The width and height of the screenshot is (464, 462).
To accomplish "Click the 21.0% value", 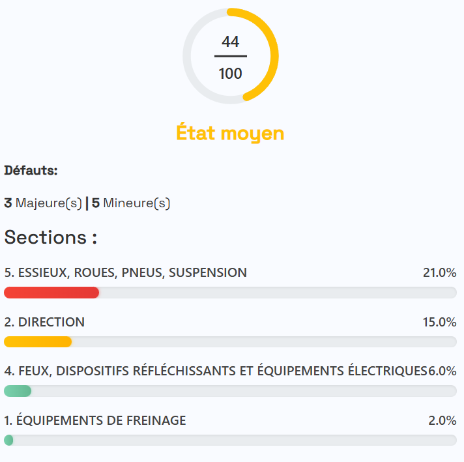I will [x=439, y=272].
